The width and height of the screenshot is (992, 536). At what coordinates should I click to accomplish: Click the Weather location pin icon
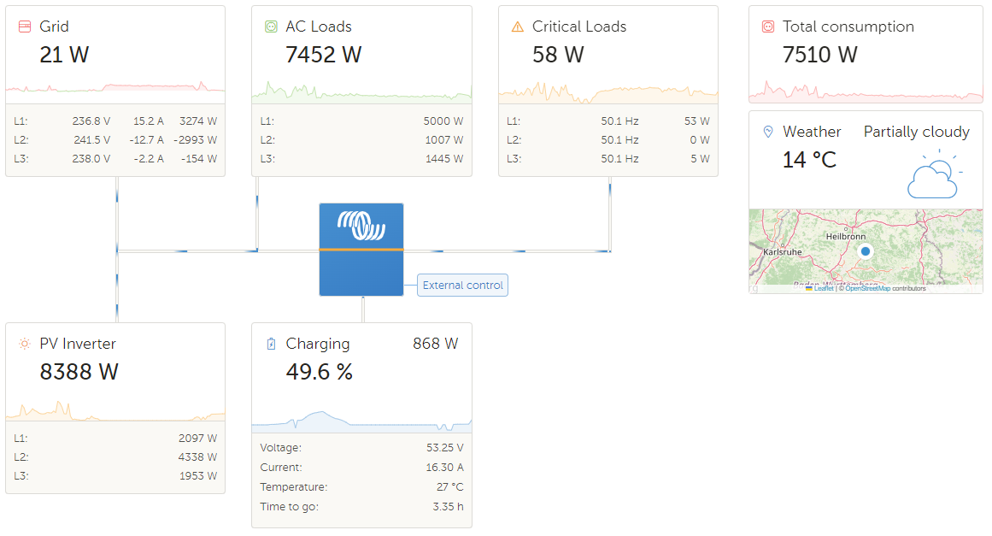767,132
